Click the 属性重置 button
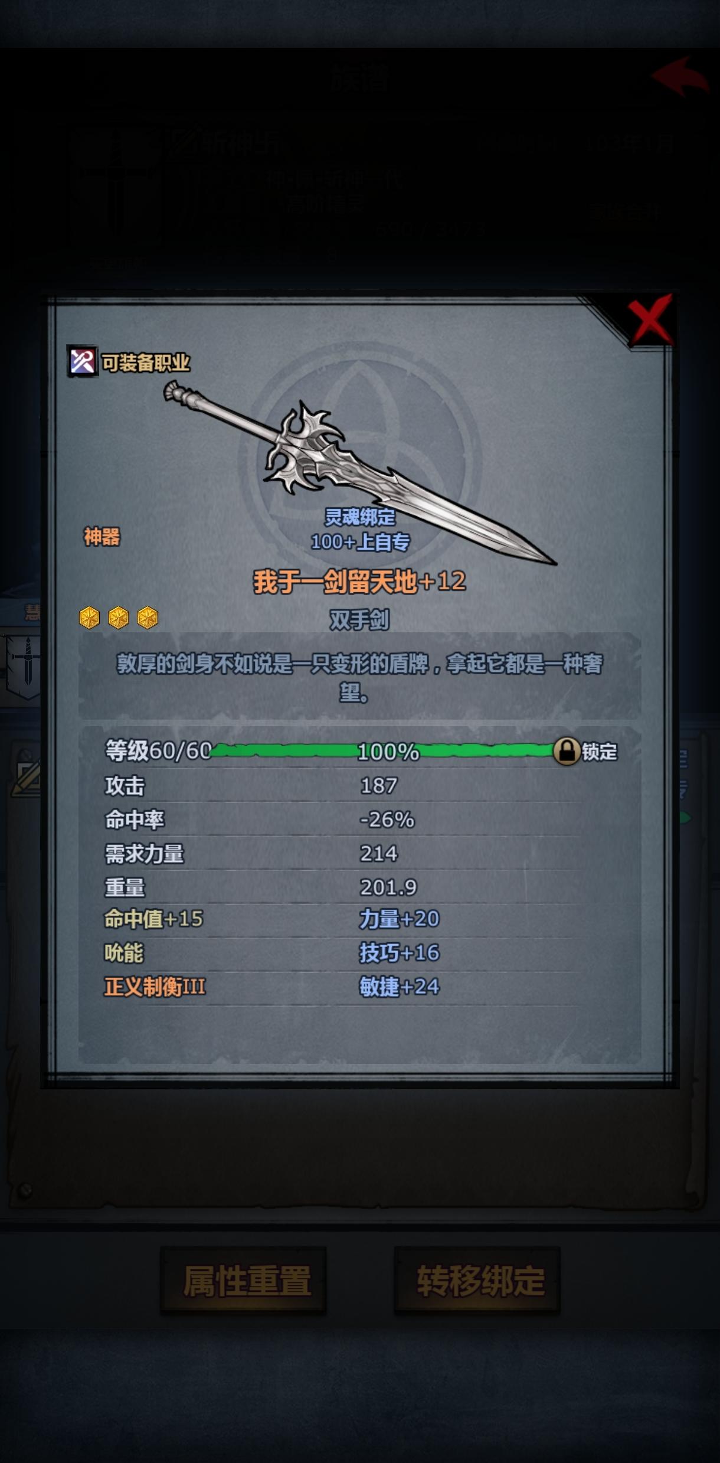Image resolution: width=720 pixels, height=1463 pixels. (x=243, y=1281)
